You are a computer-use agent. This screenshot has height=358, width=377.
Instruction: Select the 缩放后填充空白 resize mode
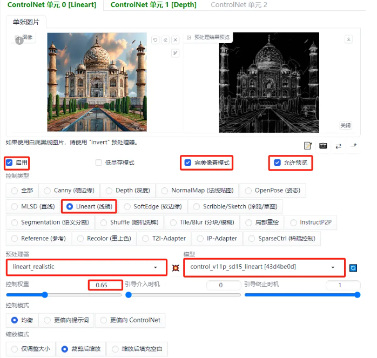[137, 349]
